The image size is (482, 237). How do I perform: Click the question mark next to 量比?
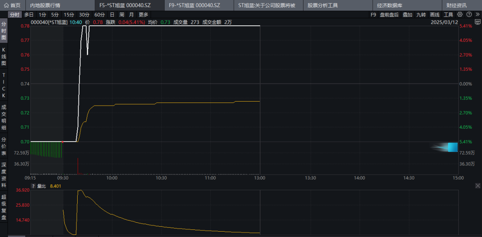click(33, 186)
